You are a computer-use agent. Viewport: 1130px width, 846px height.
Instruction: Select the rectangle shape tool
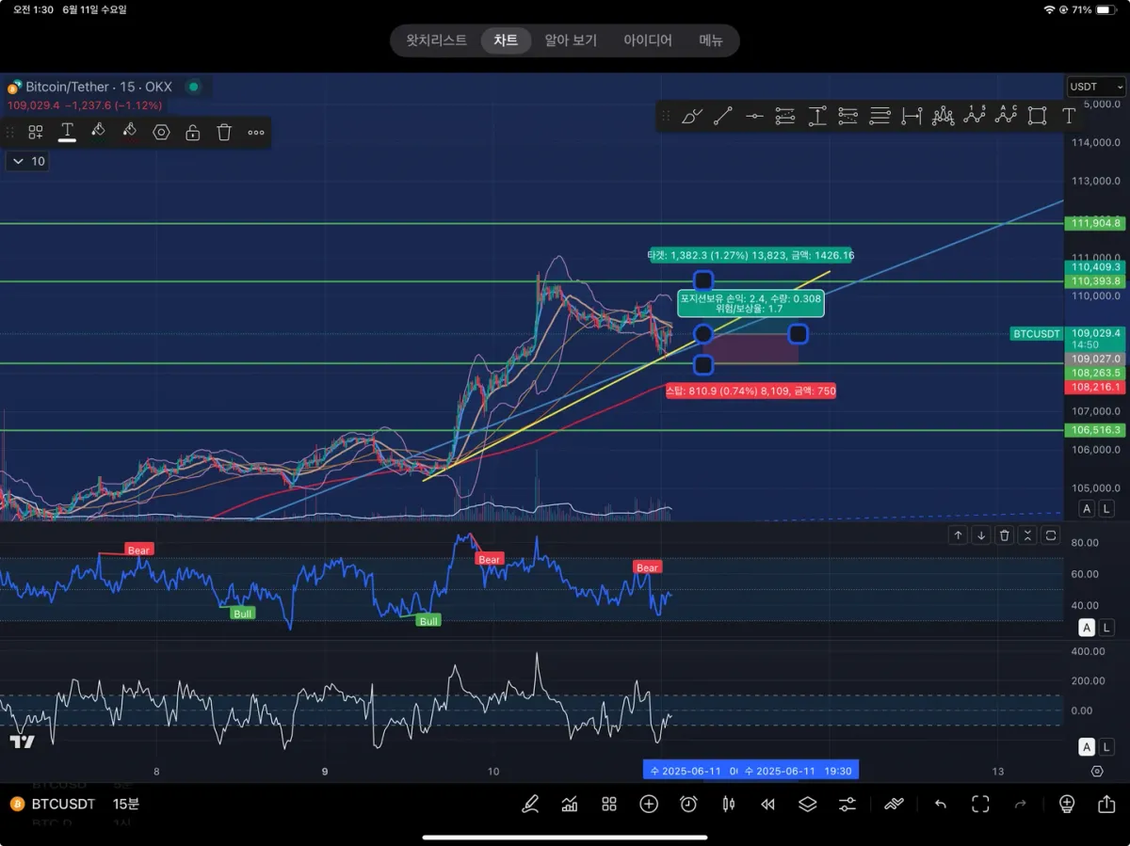click(1037, 117)
